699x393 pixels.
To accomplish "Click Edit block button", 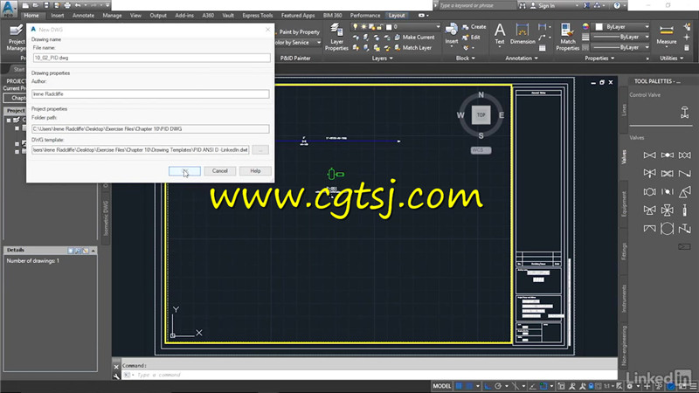I will tap(472, 38).
